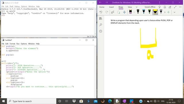
Task: Pick the Eraser tool in Draw ribbon
Action: [131, 12]
